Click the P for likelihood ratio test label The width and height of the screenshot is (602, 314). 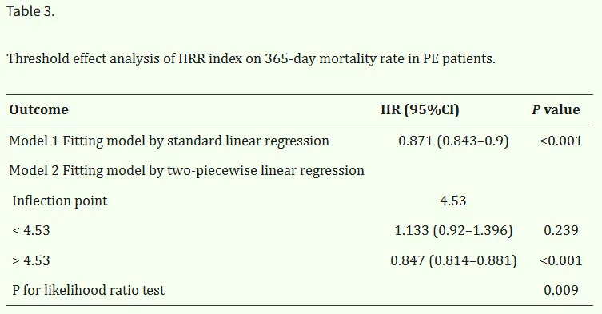[88, 290]
